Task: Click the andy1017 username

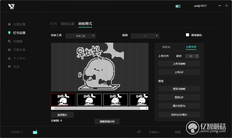Action: point(200,6)
